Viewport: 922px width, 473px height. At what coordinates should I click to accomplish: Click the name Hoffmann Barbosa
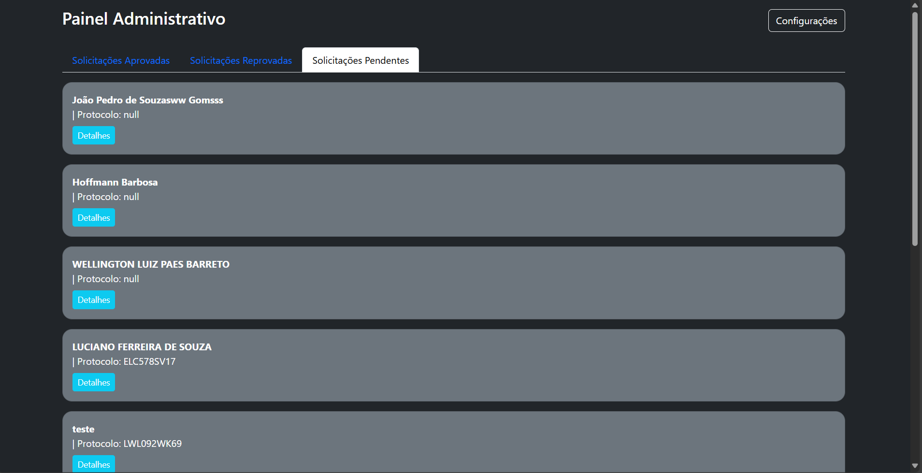click(115, 182)
